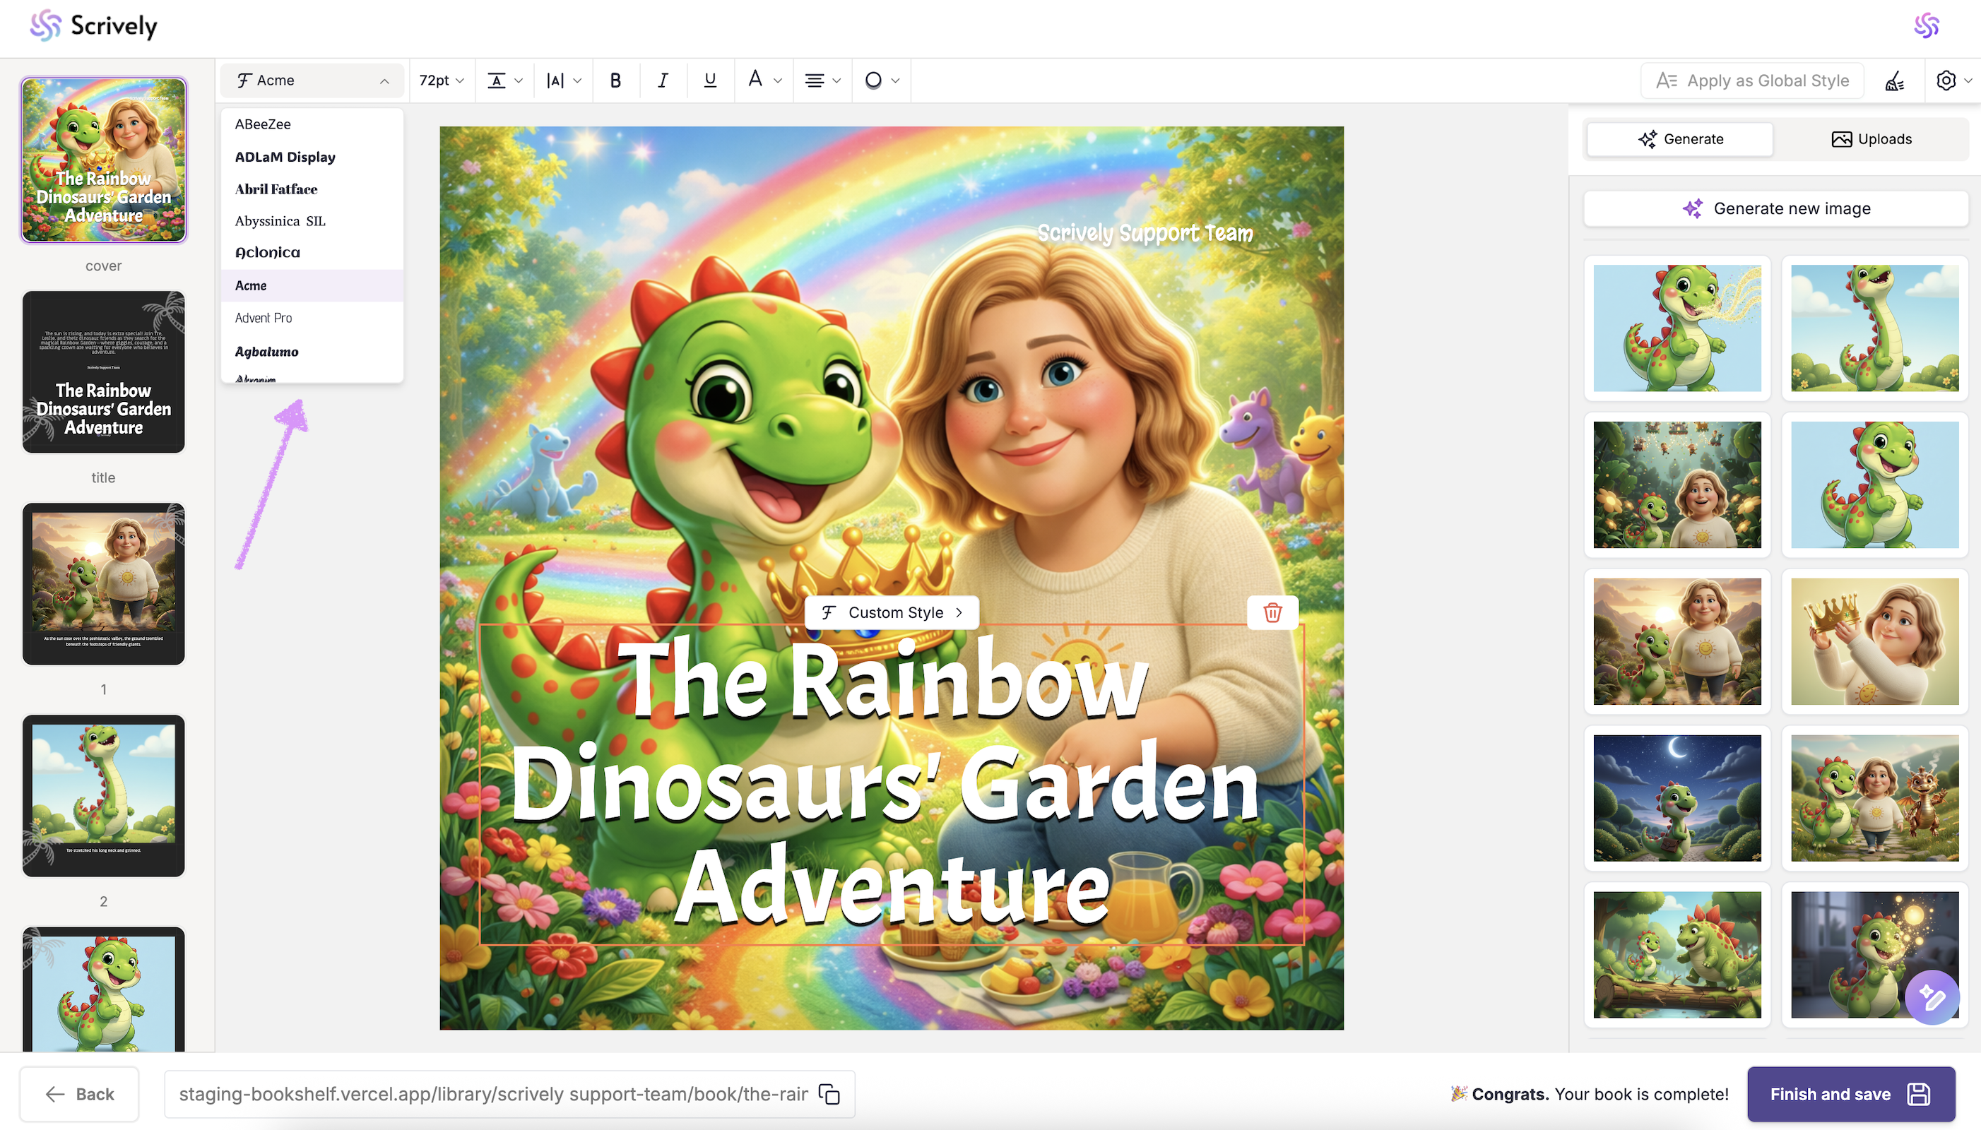The height and width of the screenshot is (1130, 1981).
Task: Click the Scrively profile icon top right
Action: [1927, 25]
